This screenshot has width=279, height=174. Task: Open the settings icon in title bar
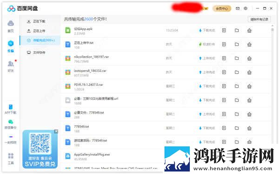click(246, 8)
